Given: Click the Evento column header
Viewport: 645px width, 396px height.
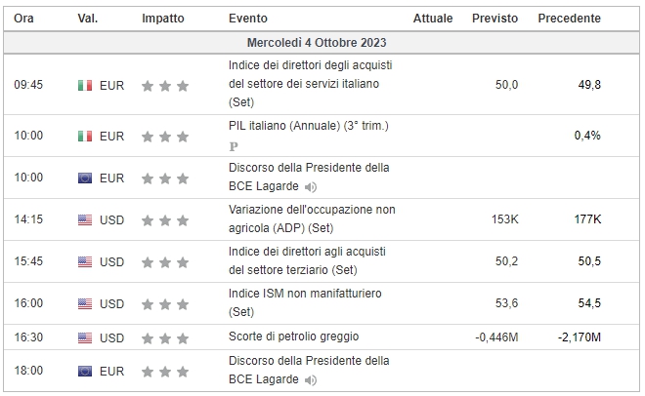Looking at the screenshot, I should [x=248, y=19].
